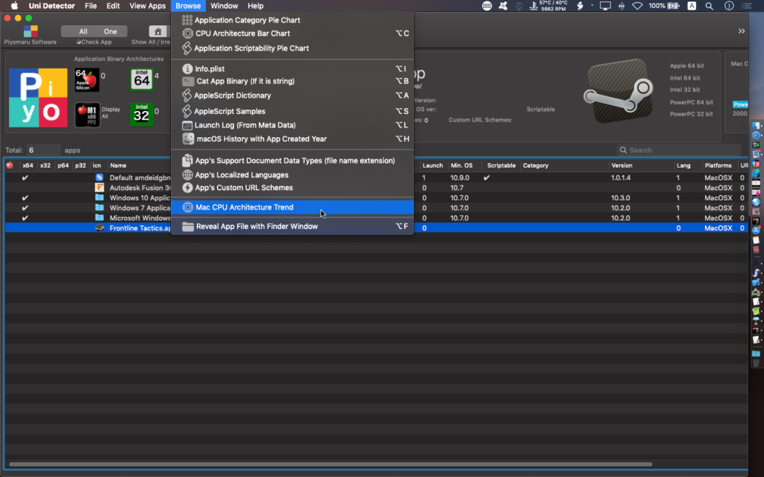
Task: Open the Window menu
Action: (x=224, y=6)
